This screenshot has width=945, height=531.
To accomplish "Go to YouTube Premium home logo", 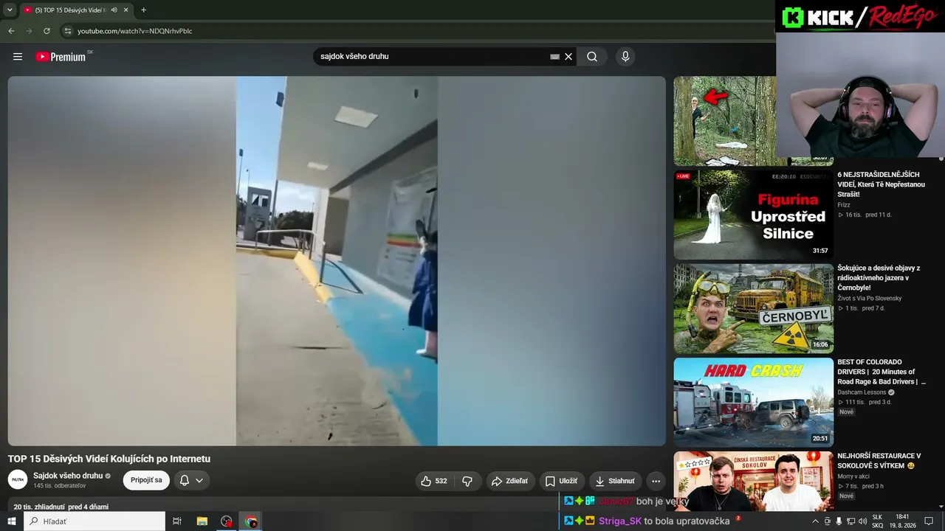I will pos(61,57).
